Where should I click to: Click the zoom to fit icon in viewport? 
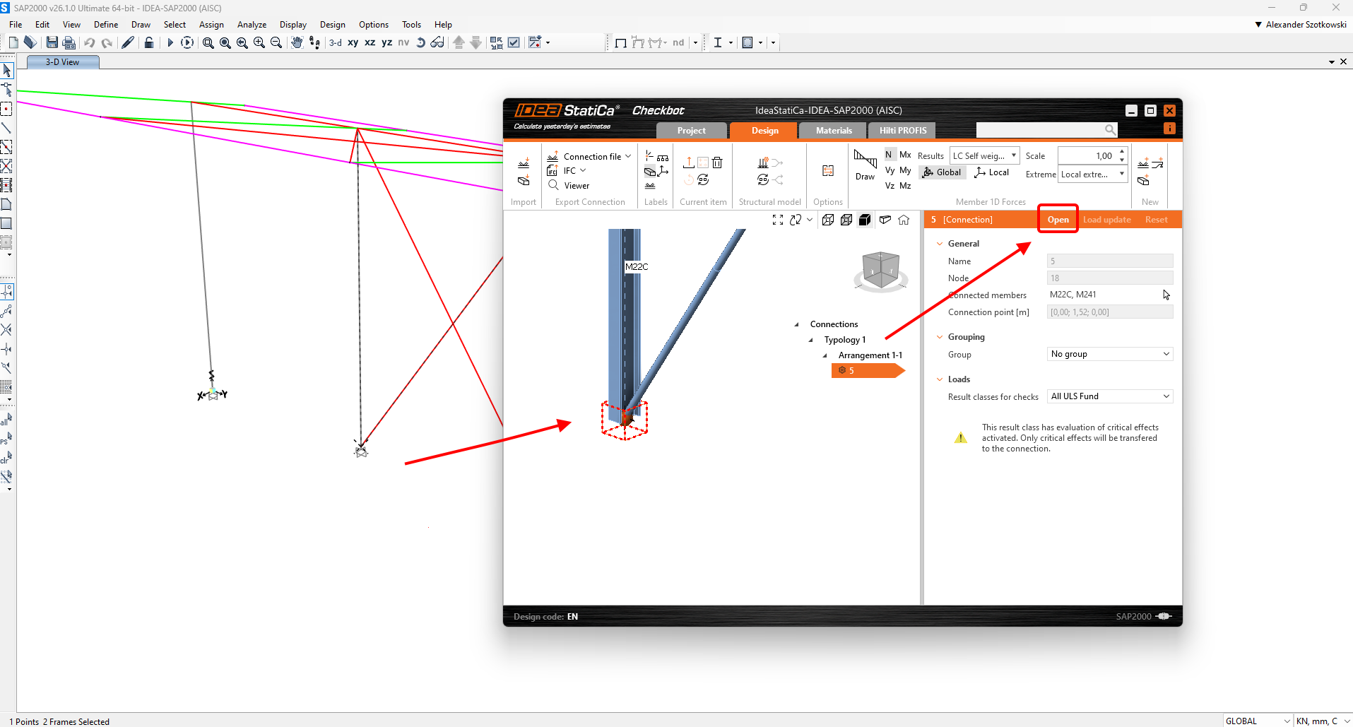pos(778,220)
